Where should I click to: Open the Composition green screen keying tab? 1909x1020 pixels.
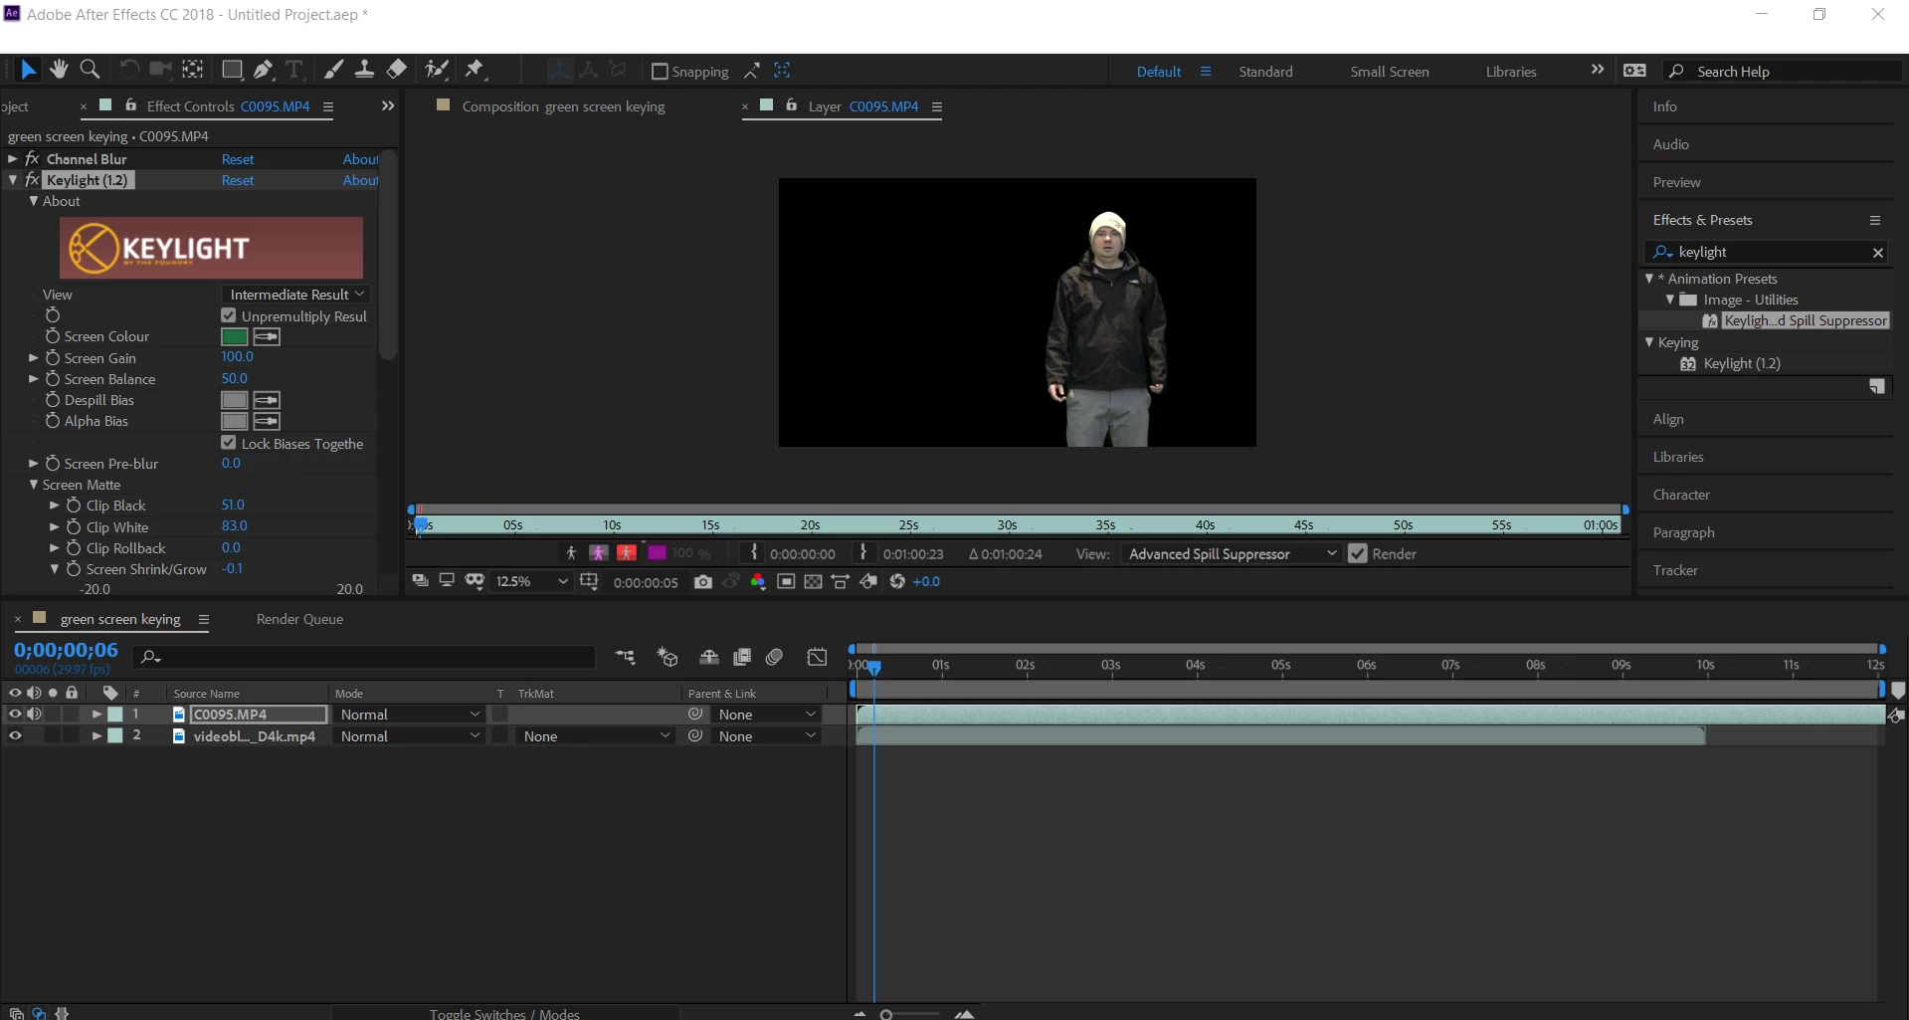(563, 106)
